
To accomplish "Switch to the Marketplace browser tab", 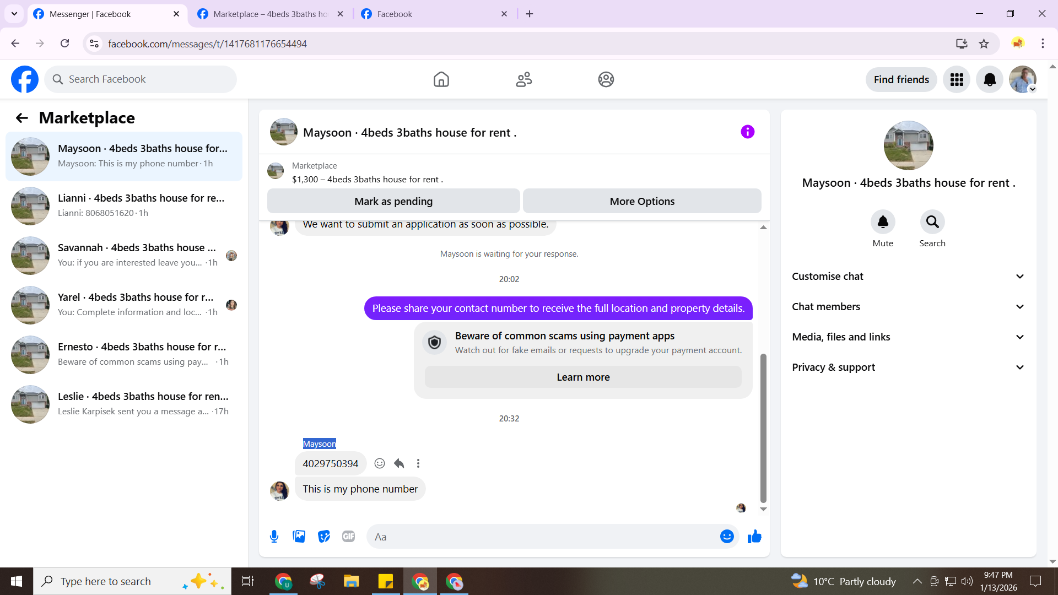I will pyautogui.click(x=270, y=14).
